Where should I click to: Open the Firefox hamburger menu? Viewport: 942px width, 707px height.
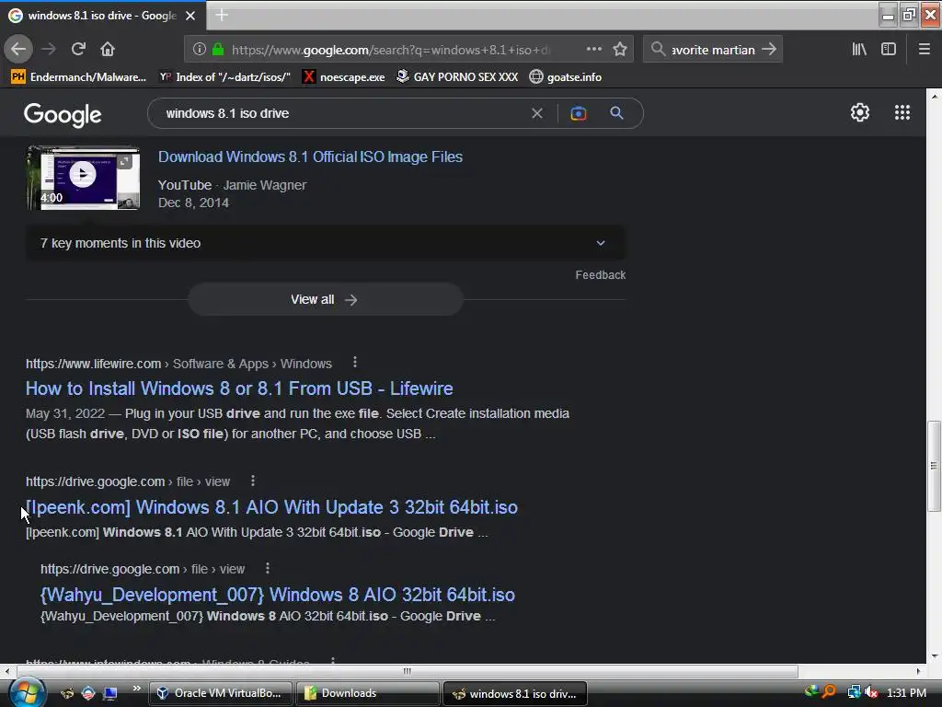tap(924, 50)
